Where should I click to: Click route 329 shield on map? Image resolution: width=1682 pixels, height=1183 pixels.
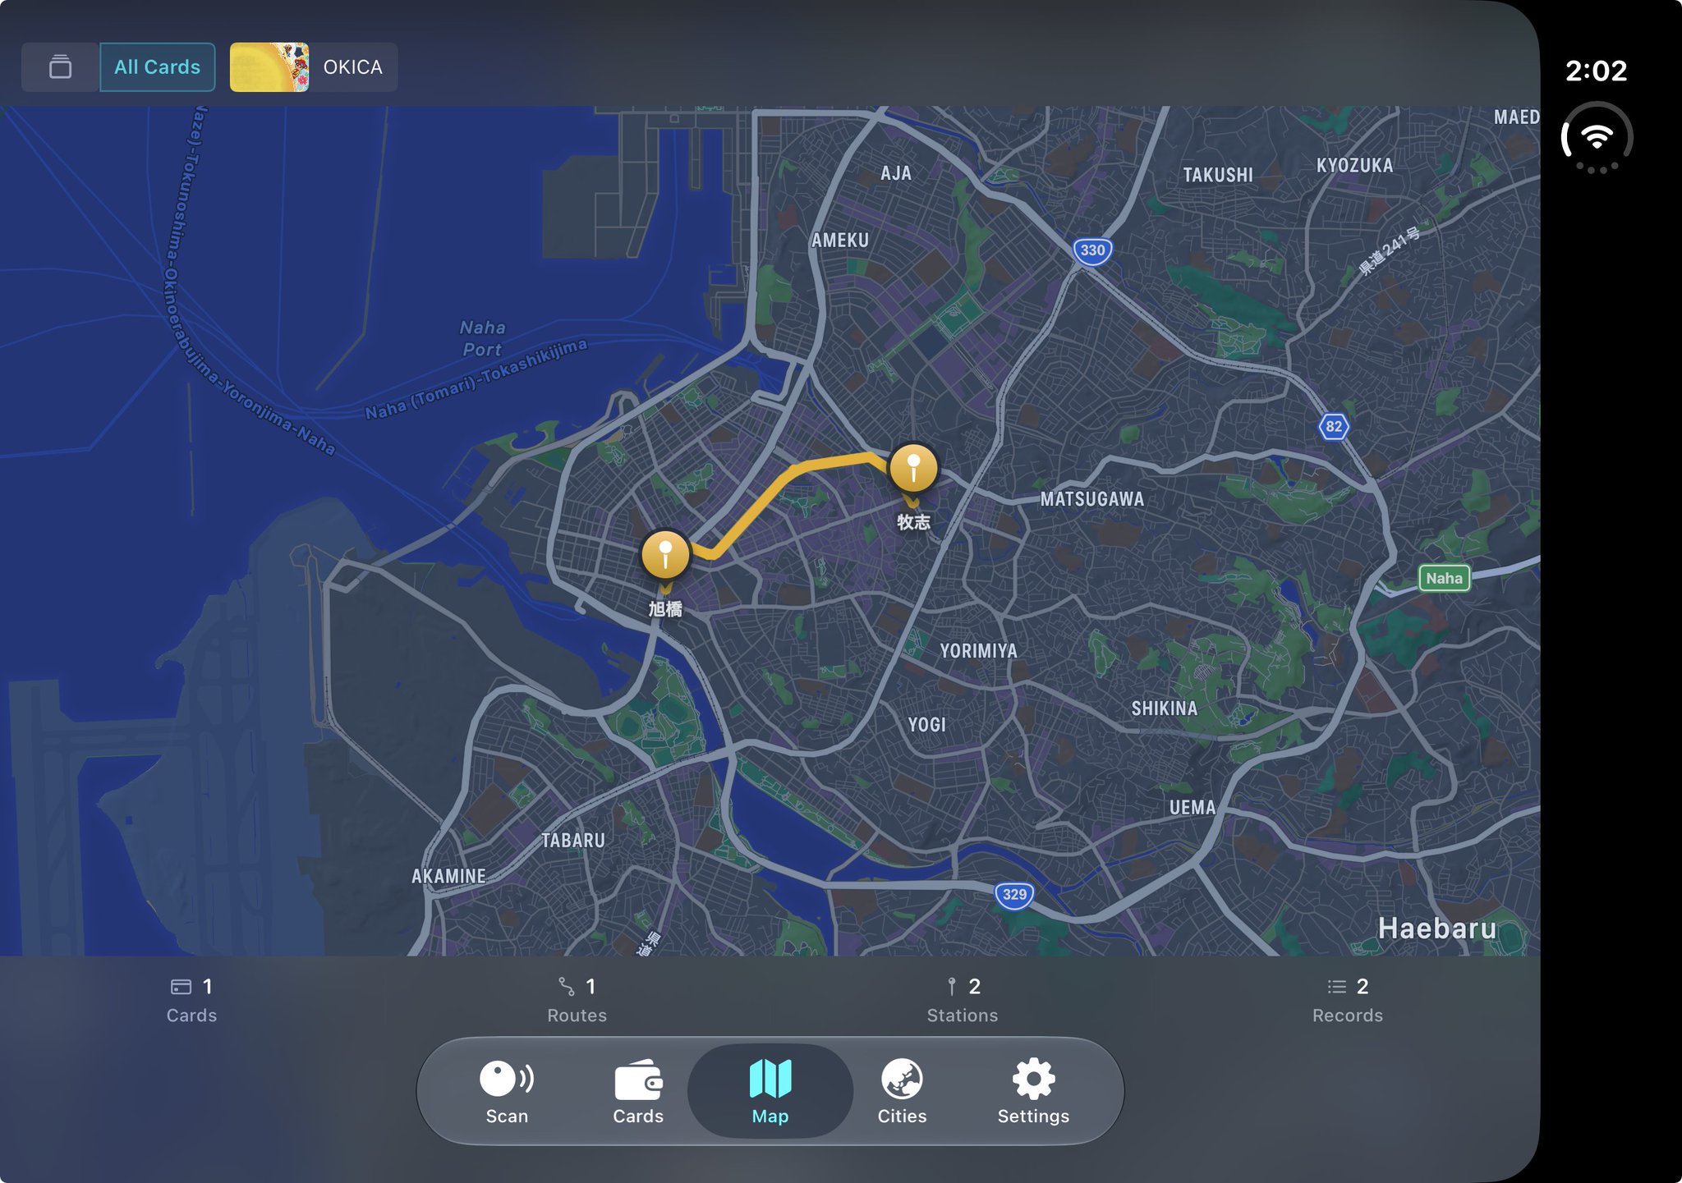(x=1014, y=894)
